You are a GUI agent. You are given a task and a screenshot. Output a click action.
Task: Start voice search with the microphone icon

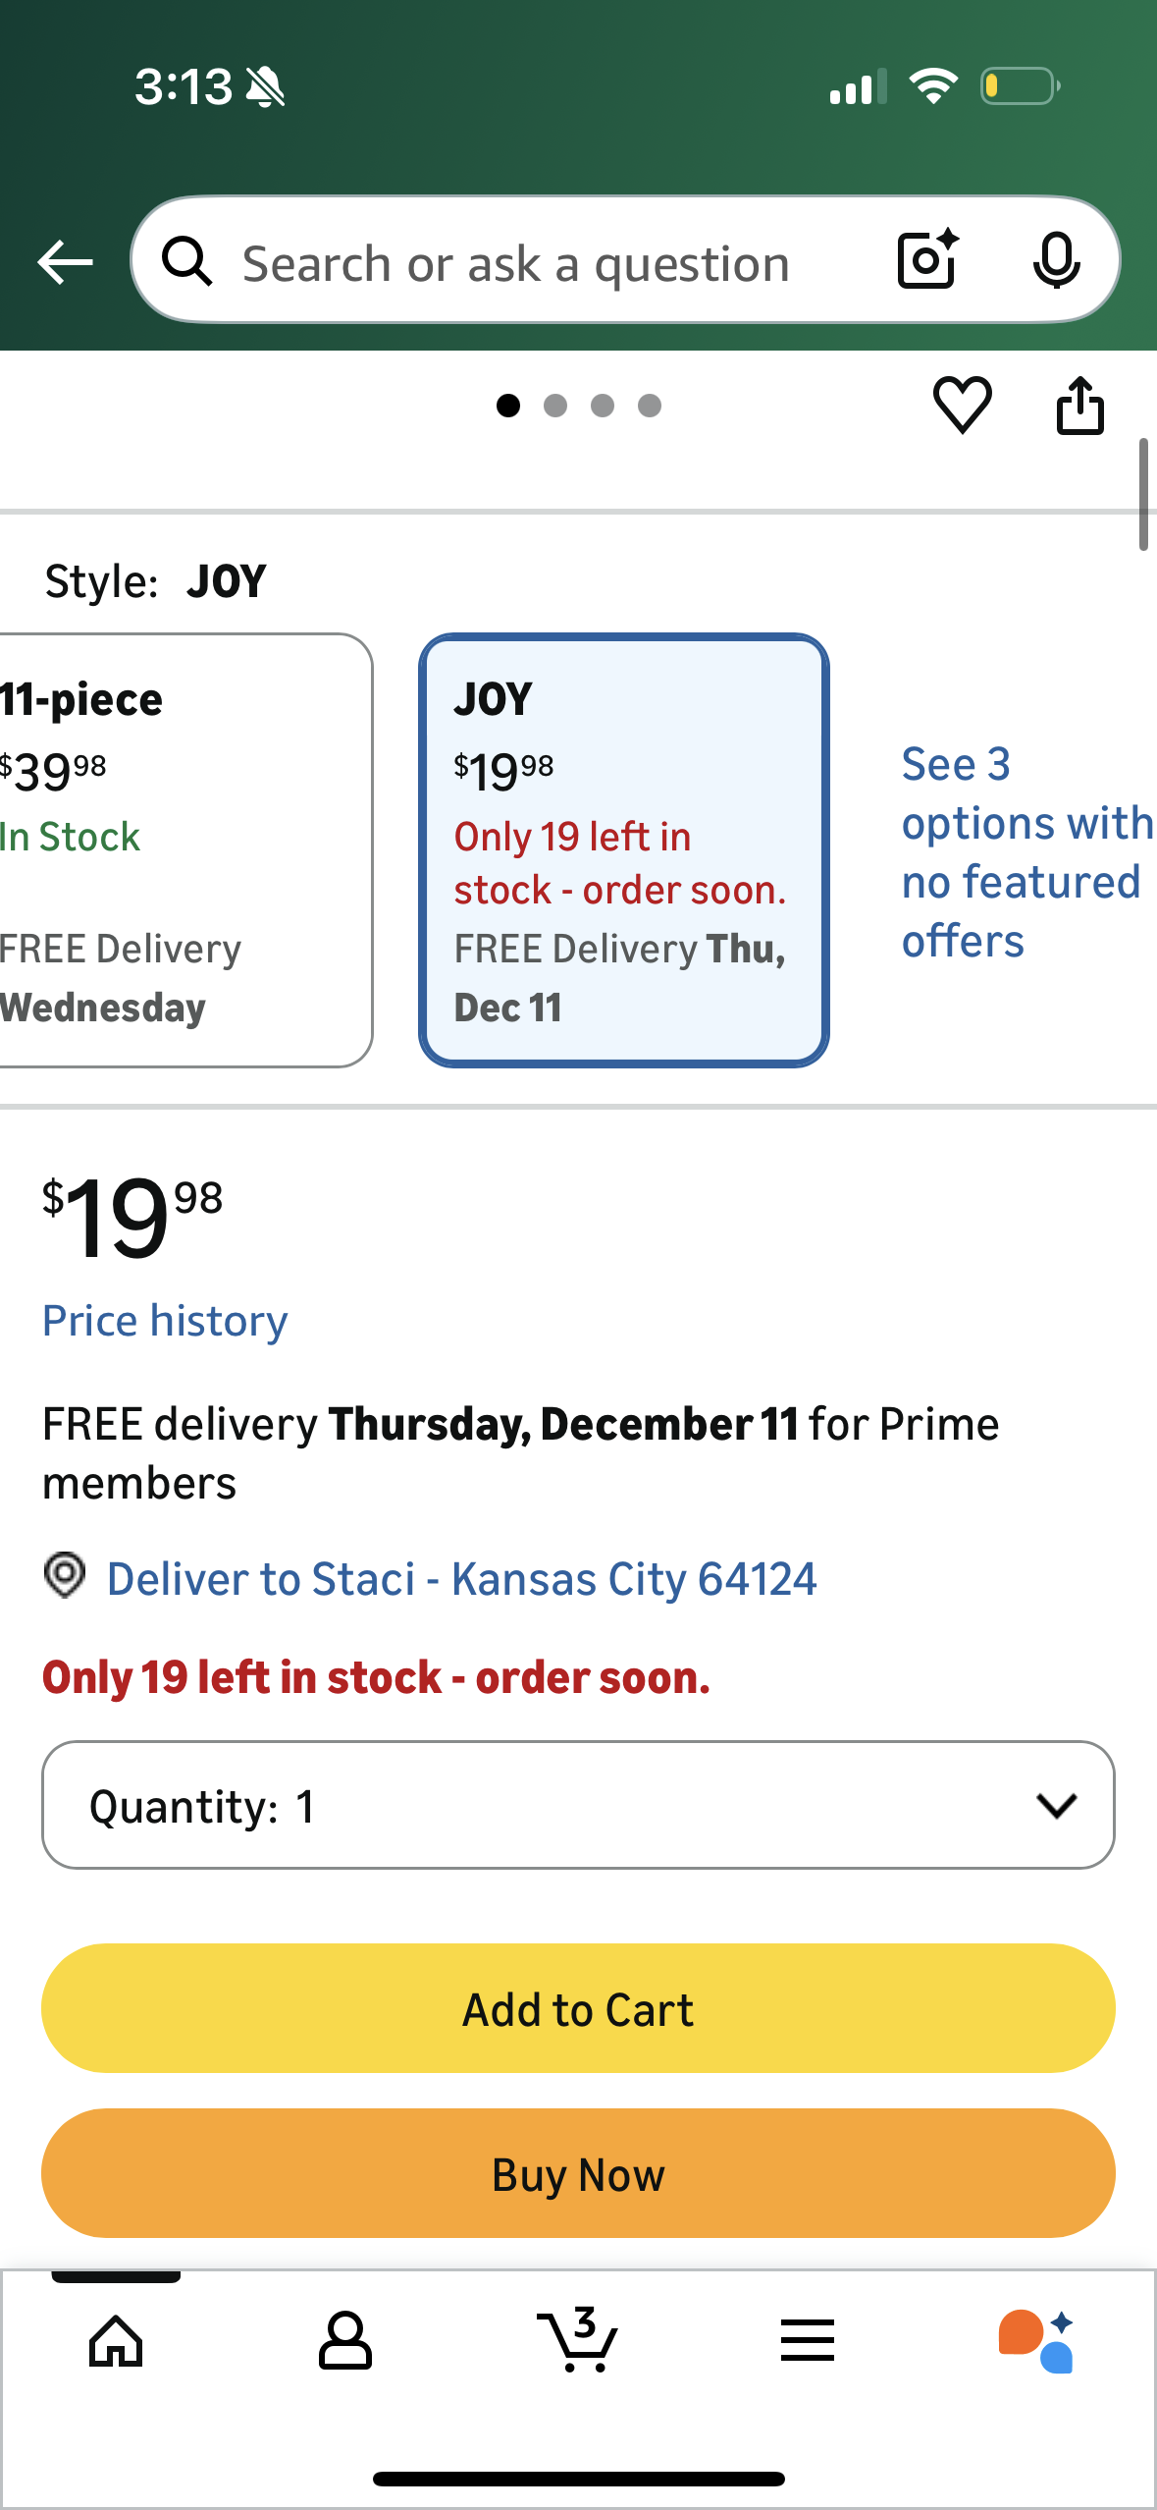pos(1057,260)
